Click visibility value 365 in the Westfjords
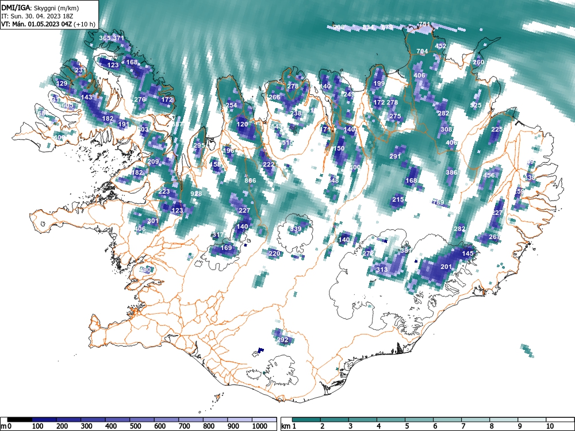The image size is (575, 431). pyautogui.click(x=105, y=38)
